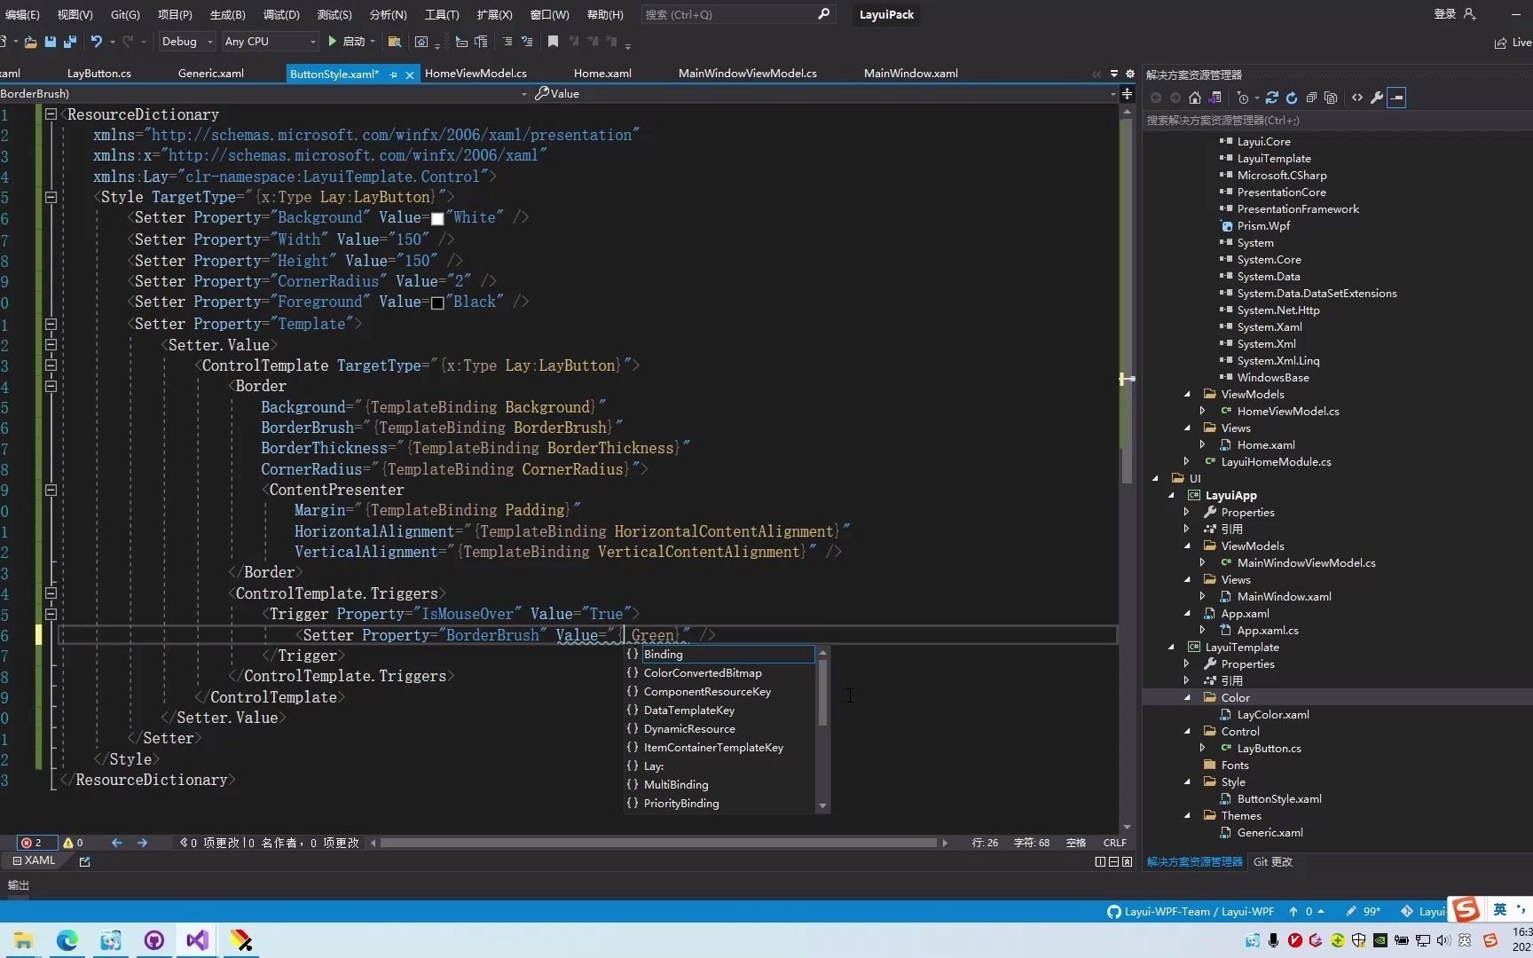The width and height of the screenshot is (1533, 958).
Task: Navigate forward with the right arrow icon
Action: pos(142,843)
